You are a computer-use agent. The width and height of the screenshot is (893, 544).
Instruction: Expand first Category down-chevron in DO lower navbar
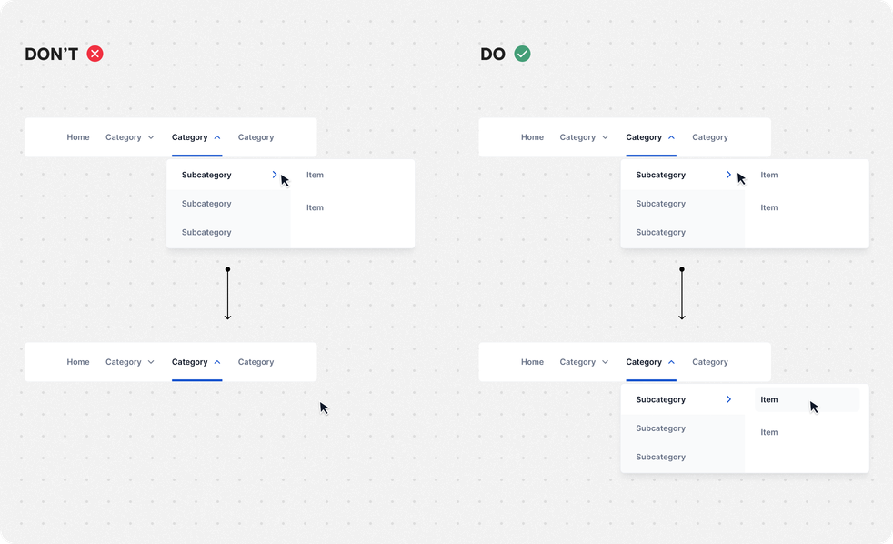pyautogui.click(x=605, y=362)
